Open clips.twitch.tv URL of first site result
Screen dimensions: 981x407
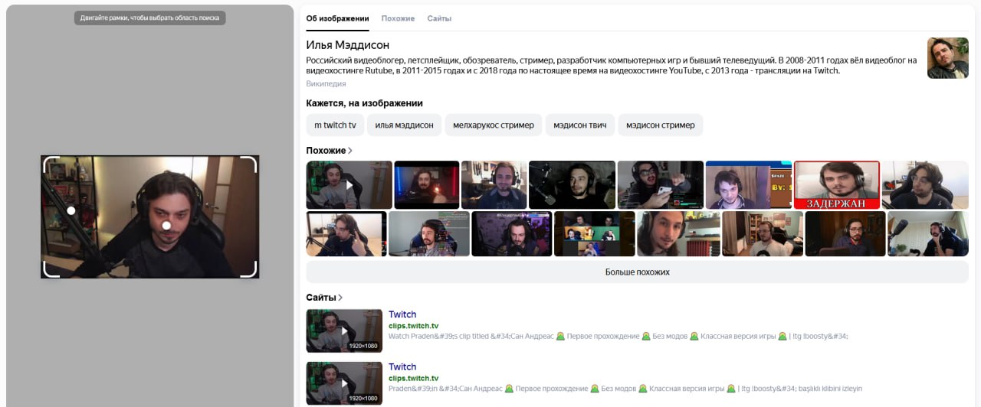point(413,326)
